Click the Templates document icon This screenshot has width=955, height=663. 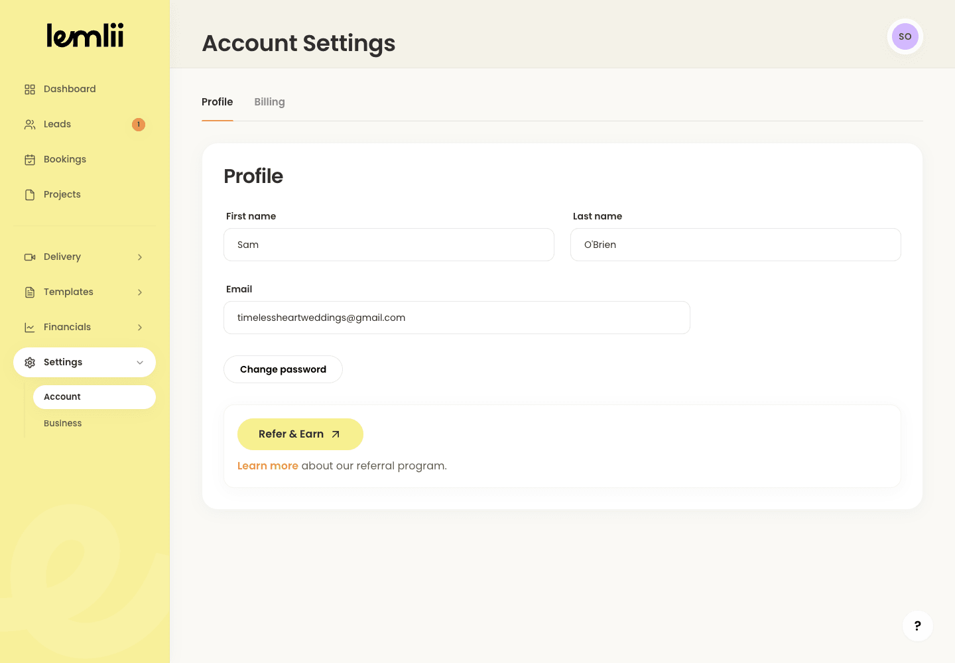pos(30,292)
